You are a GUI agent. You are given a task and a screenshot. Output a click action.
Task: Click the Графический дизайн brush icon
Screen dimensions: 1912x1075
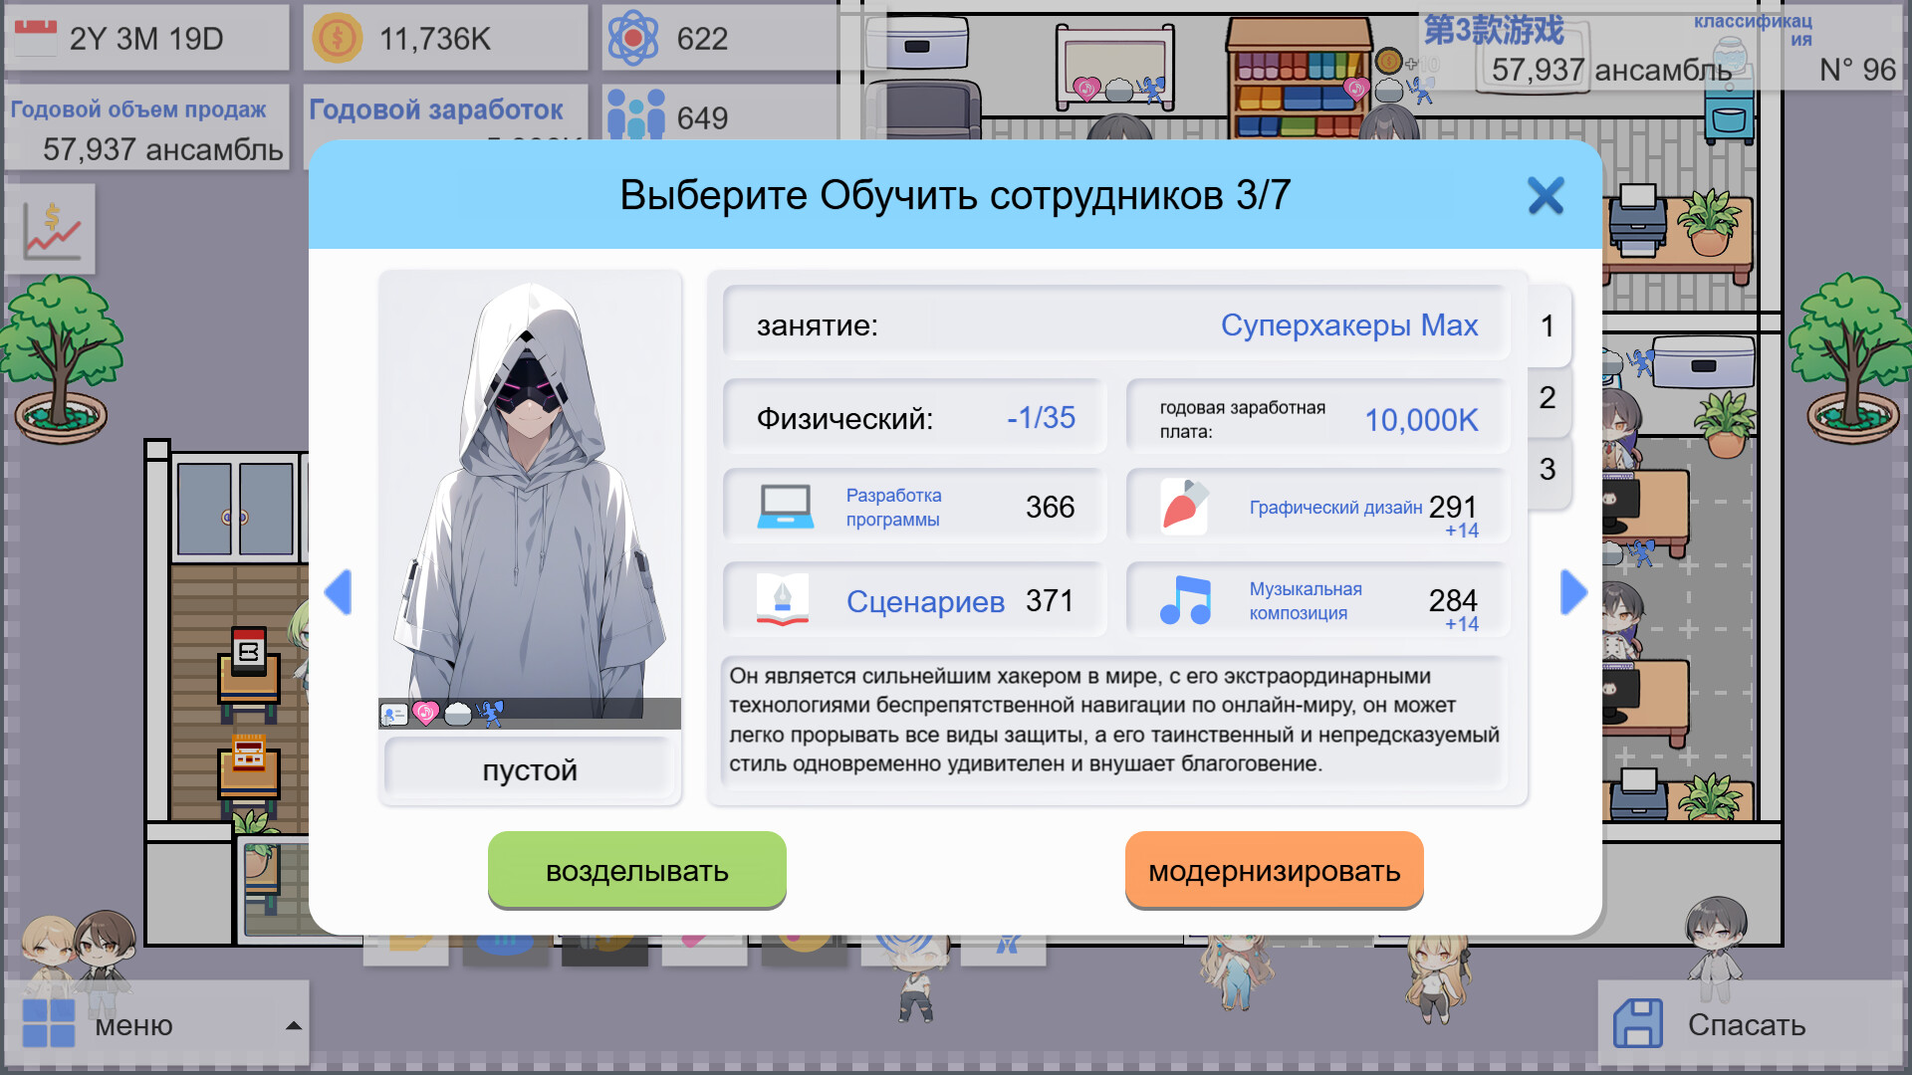1185,506
